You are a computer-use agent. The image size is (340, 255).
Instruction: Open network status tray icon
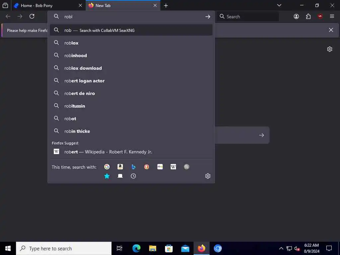289,248
